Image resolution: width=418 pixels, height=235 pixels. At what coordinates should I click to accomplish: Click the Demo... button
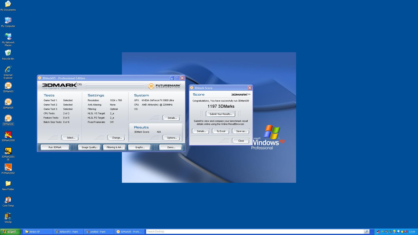point(170,147)
